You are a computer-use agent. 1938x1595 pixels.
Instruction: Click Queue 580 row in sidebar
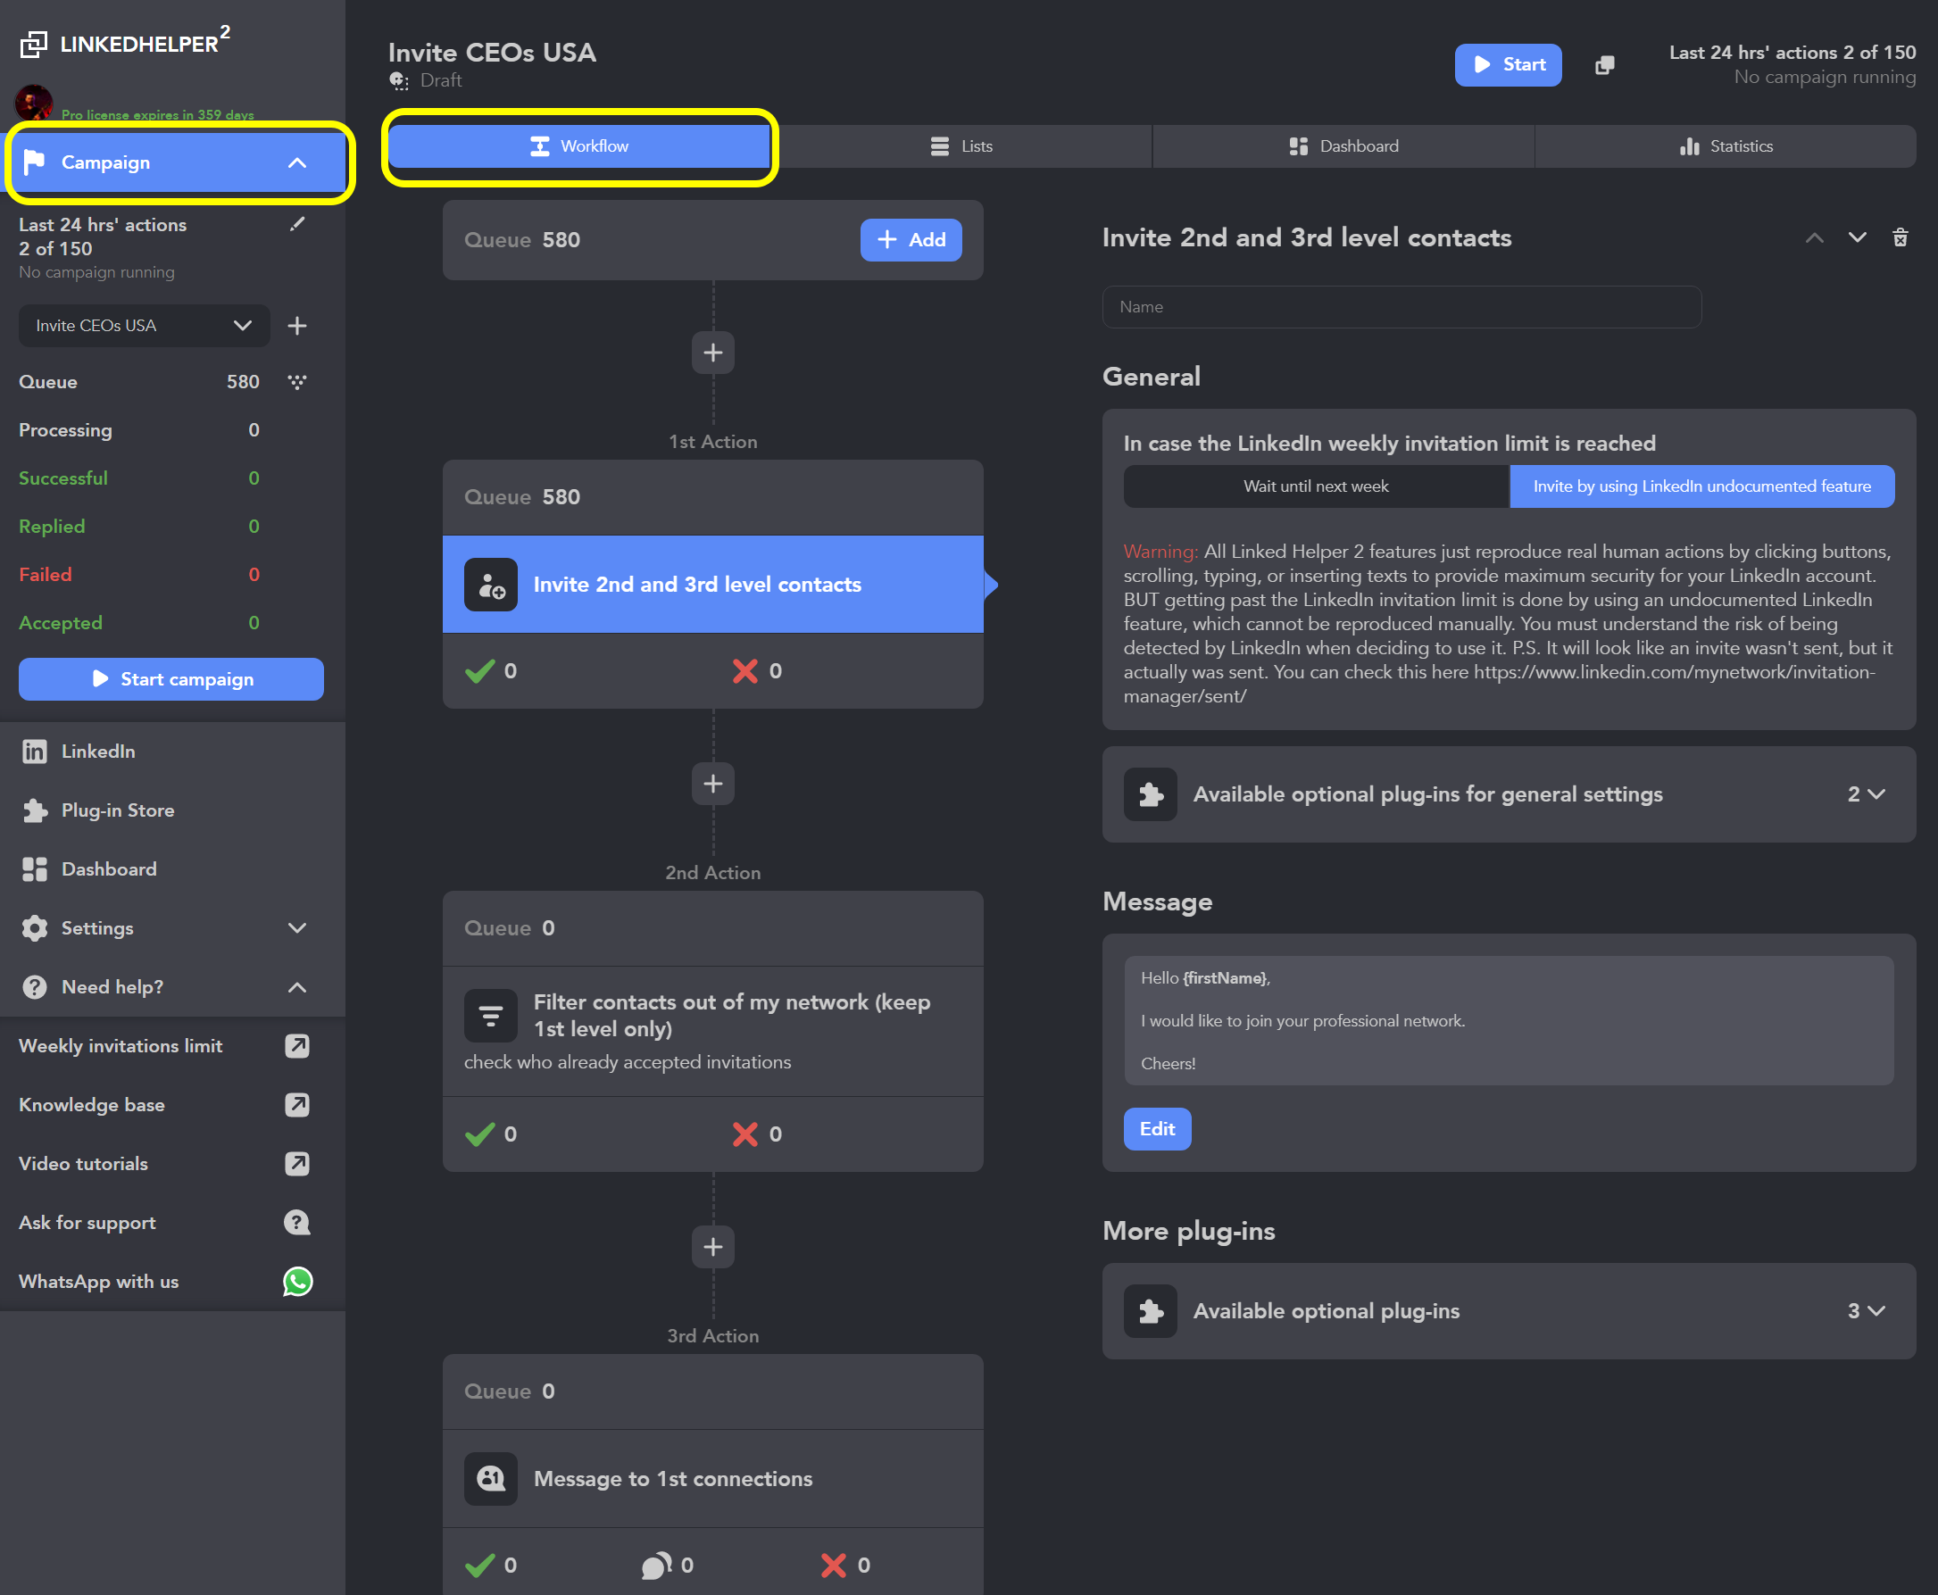138,381
